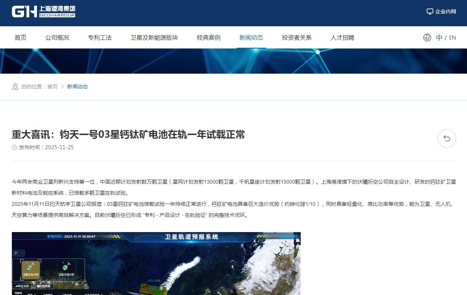
Task: Open the 人才招聘 menu item
Action: [343, 37]
